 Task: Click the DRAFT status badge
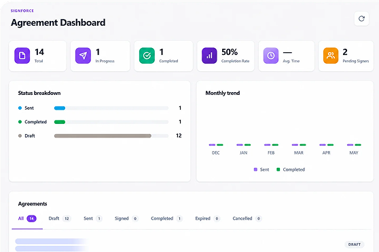point(355,245)
